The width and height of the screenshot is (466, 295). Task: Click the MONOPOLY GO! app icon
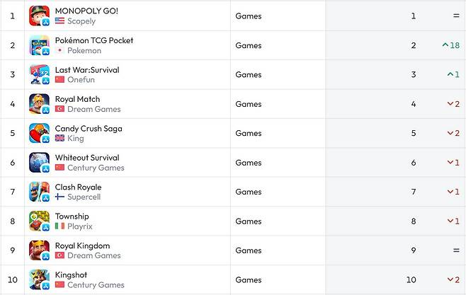[x=39, y=16]
